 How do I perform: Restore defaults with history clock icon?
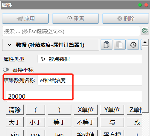[133, 45]
